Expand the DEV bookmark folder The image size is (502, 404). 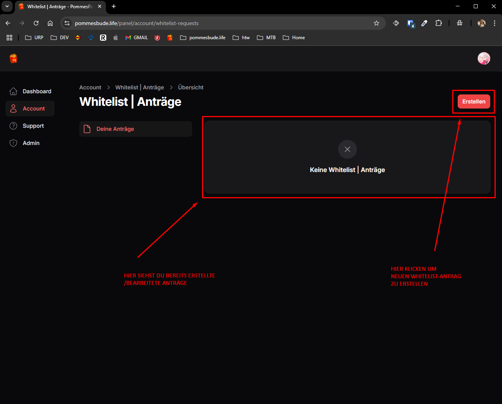[60, 38]
